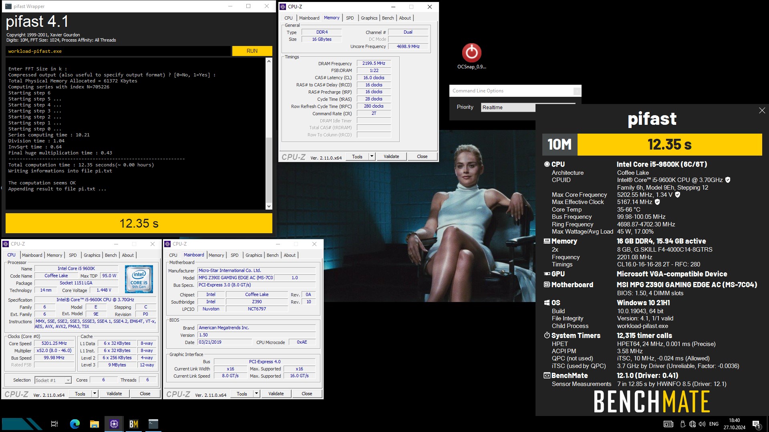769x432 pixels.
Task: Click Close button in CPU-Z Memory window
Action: [x=422, y=156]
